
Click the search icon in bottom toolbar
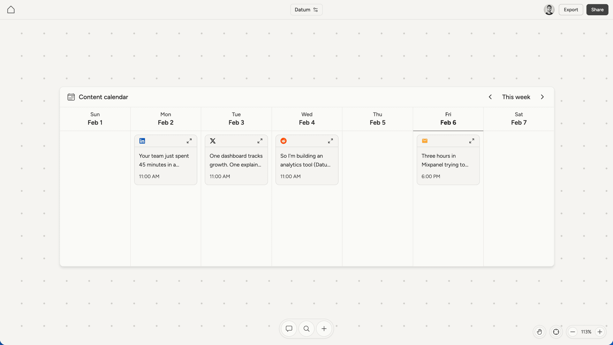tap(306, 328)
